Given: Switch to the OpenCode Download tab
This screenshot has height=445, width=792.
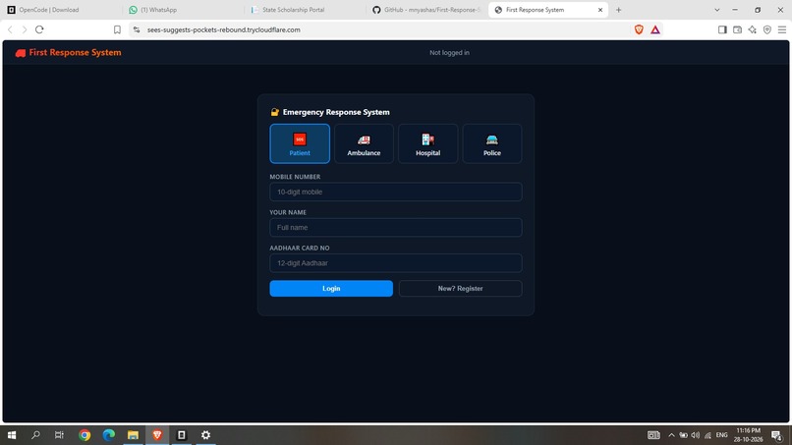Looking at the screenshot, I should [61, 10].
